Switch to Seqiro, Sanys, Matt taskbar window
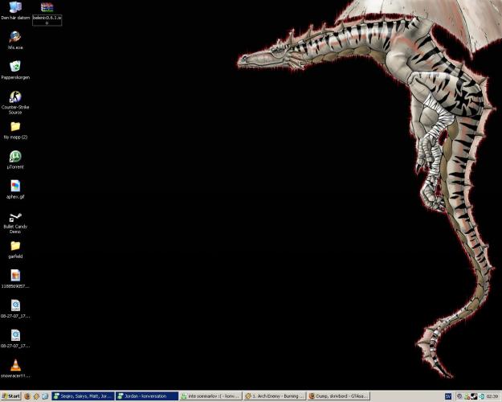This screenshot has width=502, height=402. pyautogui.click(x=83, y=396)
